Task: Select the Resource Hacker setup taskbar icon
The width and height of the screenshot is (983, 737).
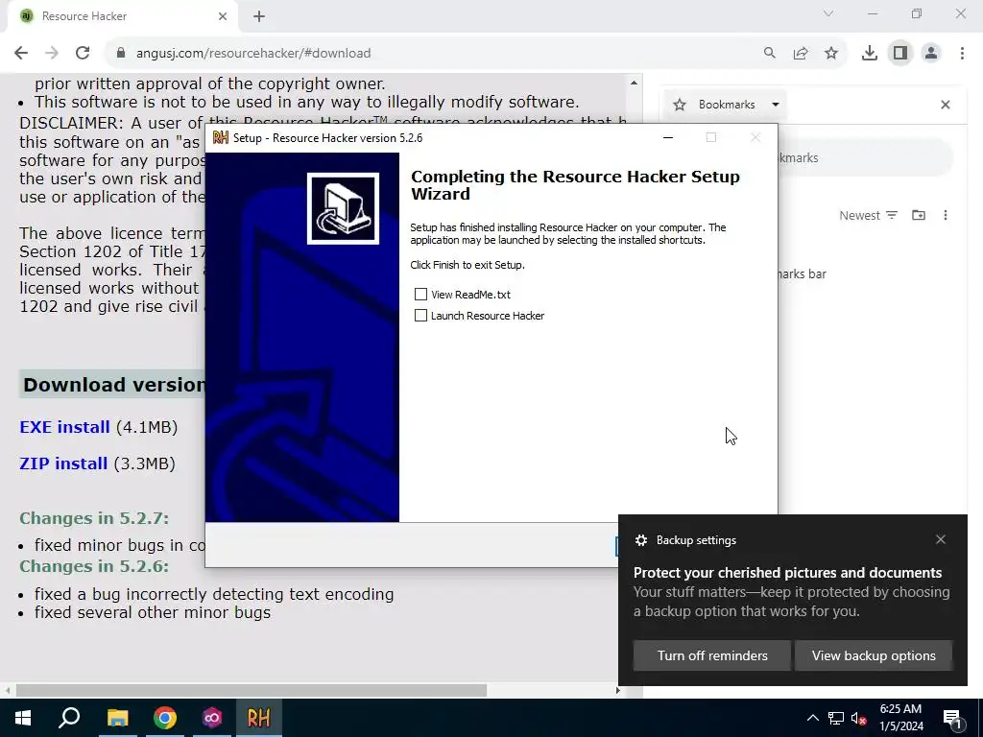Action: [259, 718]
